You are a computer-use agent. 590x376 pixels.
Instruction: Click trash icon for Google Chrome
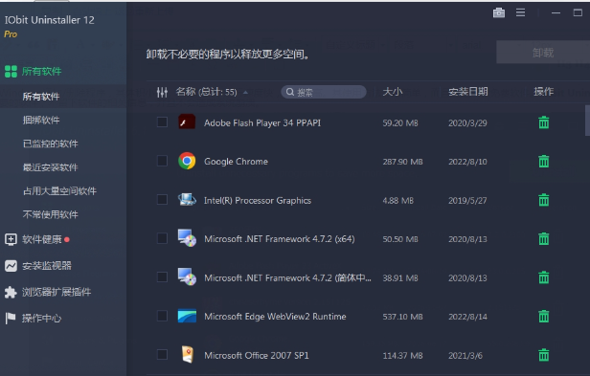544,162
